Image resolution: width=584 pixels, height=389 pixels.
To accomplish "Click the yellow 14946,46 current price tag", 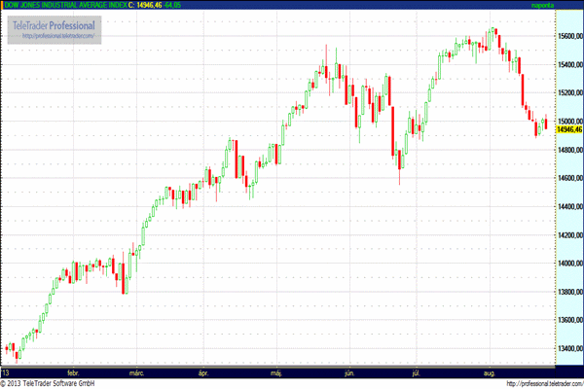I will click(568, 129).
